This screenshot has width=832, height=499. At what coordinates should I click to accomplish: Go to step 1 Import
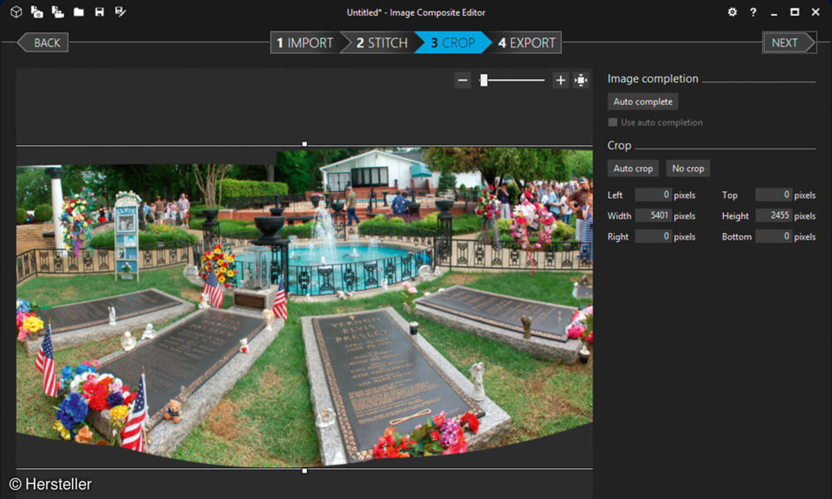click(305, 42)
